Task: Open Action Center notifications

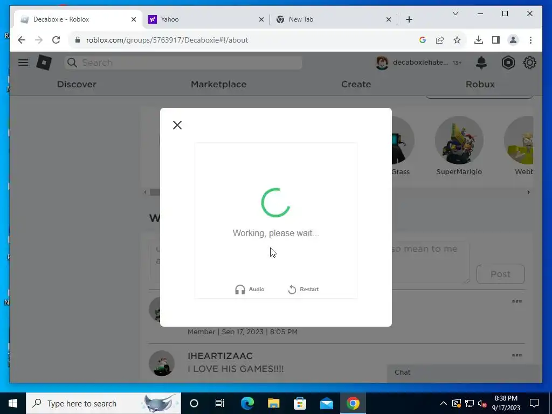Action: pyautogui.click(x=534, y=403)
